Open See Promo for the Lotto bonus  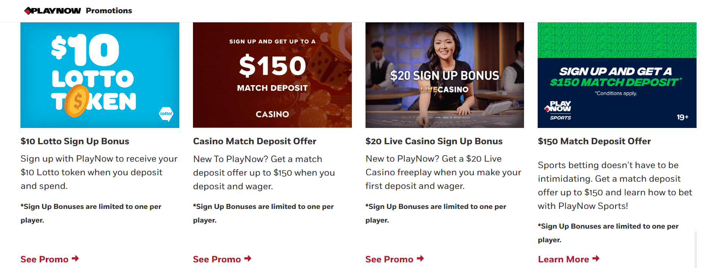point(44,259)
